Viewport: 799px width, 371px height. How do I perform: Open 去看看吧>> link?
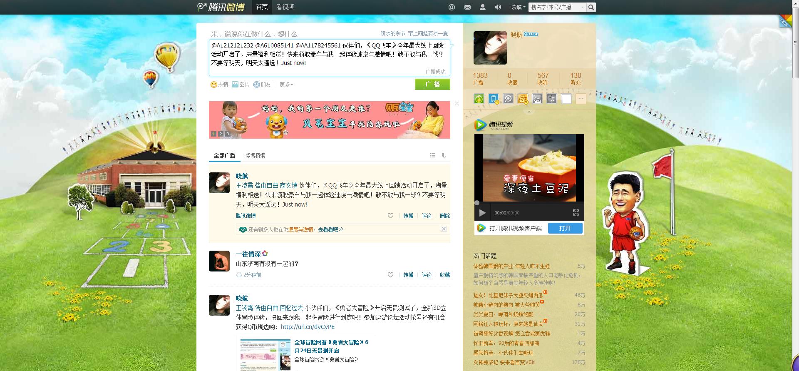(x=331, y=229)
